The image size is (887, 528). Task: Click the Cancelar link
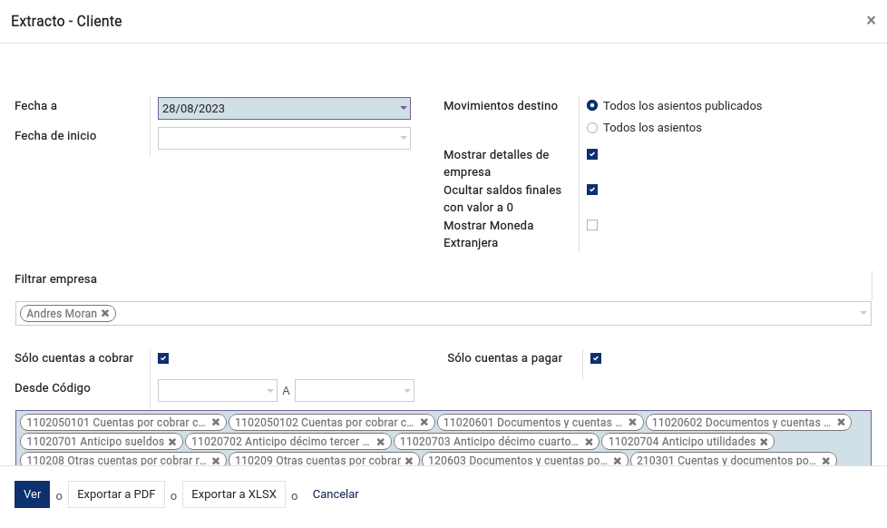coord(336,494)
